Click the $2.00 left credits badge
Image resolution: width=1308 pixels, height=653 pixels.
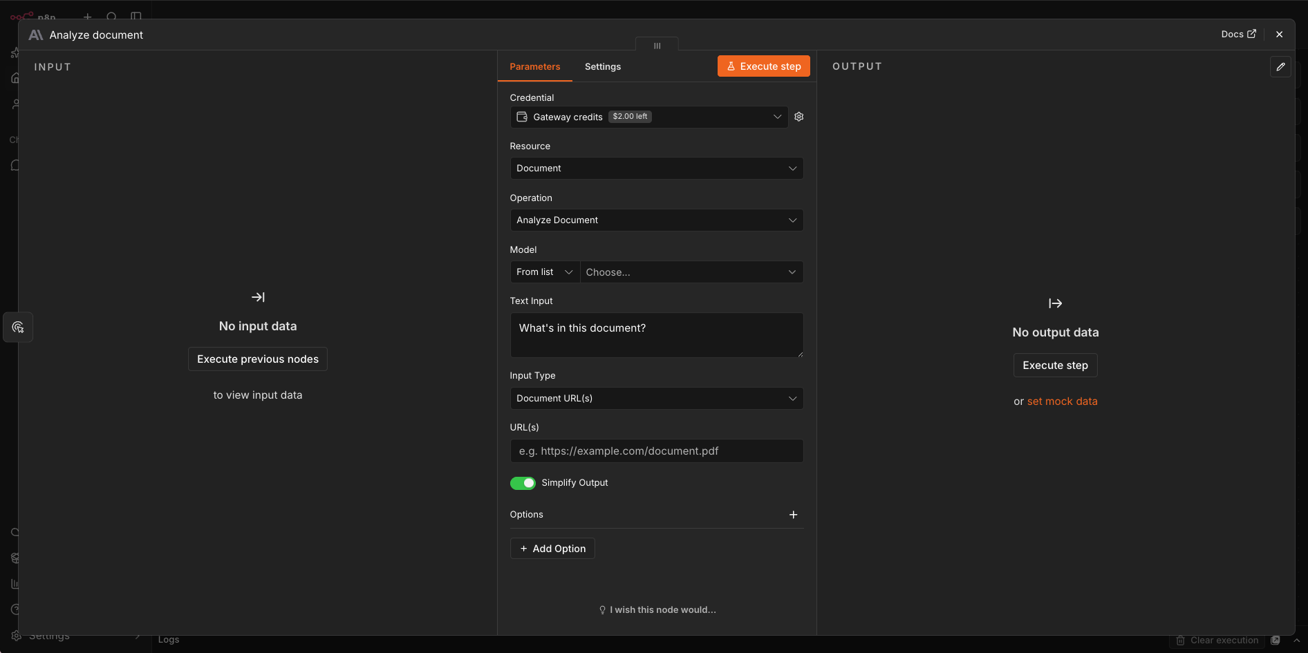[x=630, y=117]
